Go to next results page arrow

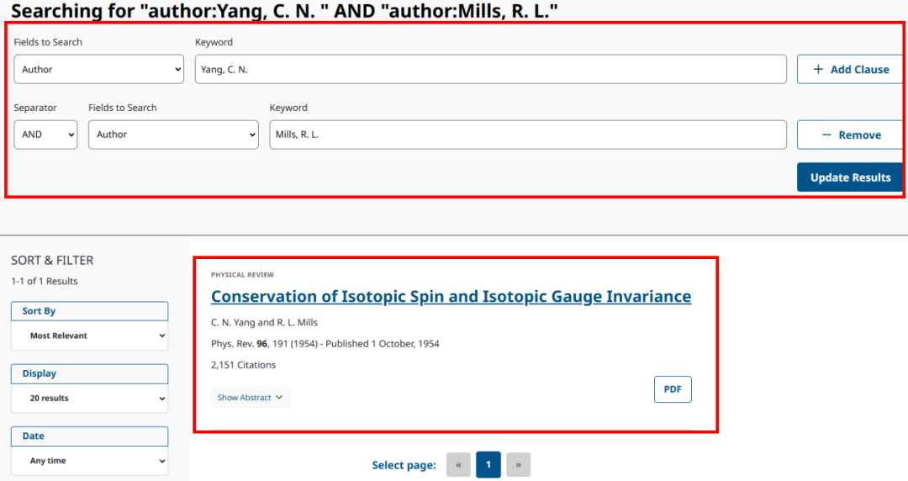point(519,465)
